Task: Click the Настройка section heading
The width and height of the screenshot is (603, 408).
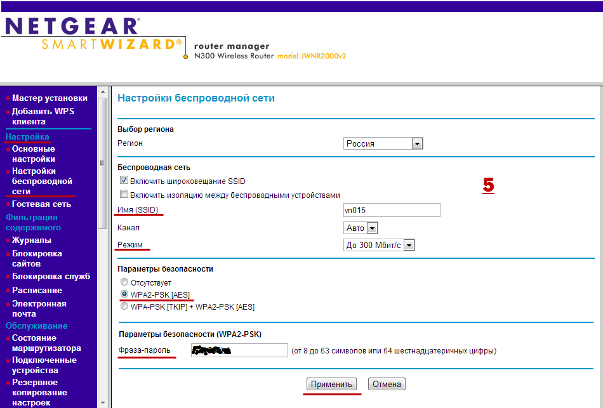Action: click(27, 137)
